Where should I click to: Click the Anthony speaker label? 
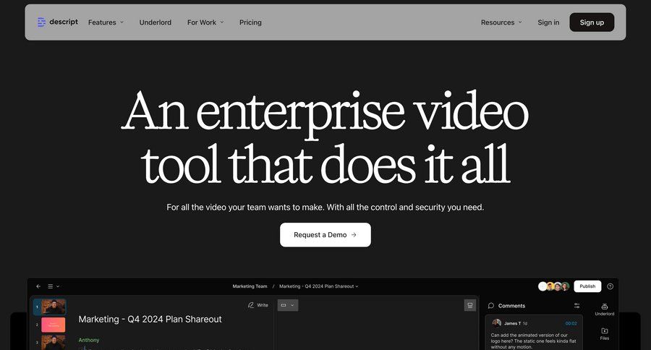coord(89,340)
